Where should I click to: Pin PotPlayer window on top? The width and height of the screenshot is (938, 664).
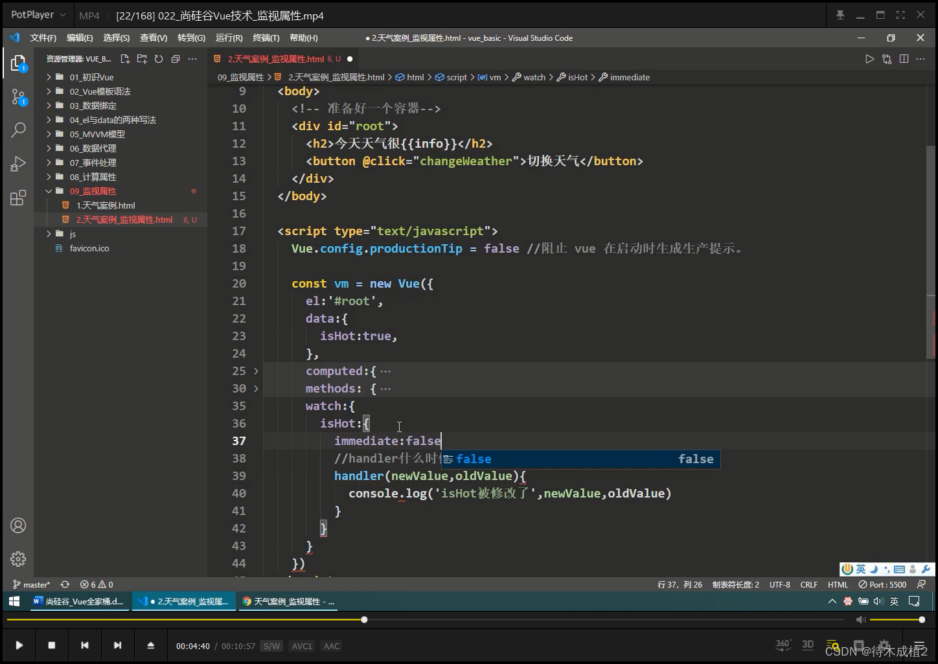[840, 15]
